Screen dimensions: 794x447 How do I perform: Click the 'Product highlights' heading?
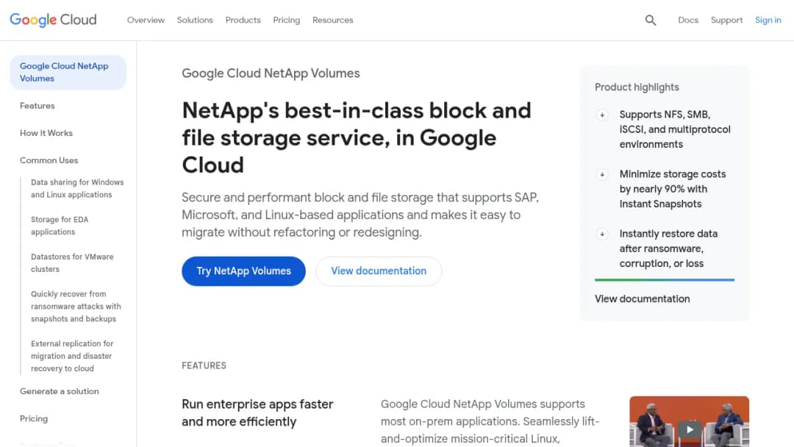pyautogui.click(x=637, y=87)
